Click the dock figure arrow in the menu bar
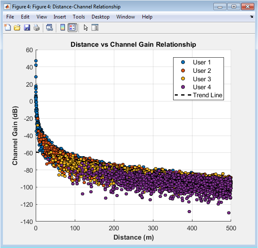Image resolution: width=258 pixels, height=248 pixels. [251, 17]
